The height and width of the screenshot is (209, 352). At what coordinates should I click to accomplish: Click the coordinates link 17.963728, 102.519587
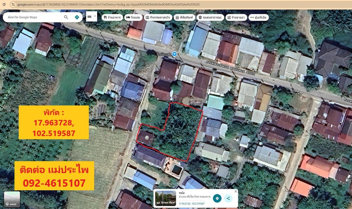[192, 203]
